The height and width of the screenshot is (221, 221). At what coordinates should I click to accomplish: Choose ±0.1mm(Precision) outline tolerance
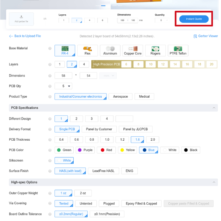(x=107, y=214)
